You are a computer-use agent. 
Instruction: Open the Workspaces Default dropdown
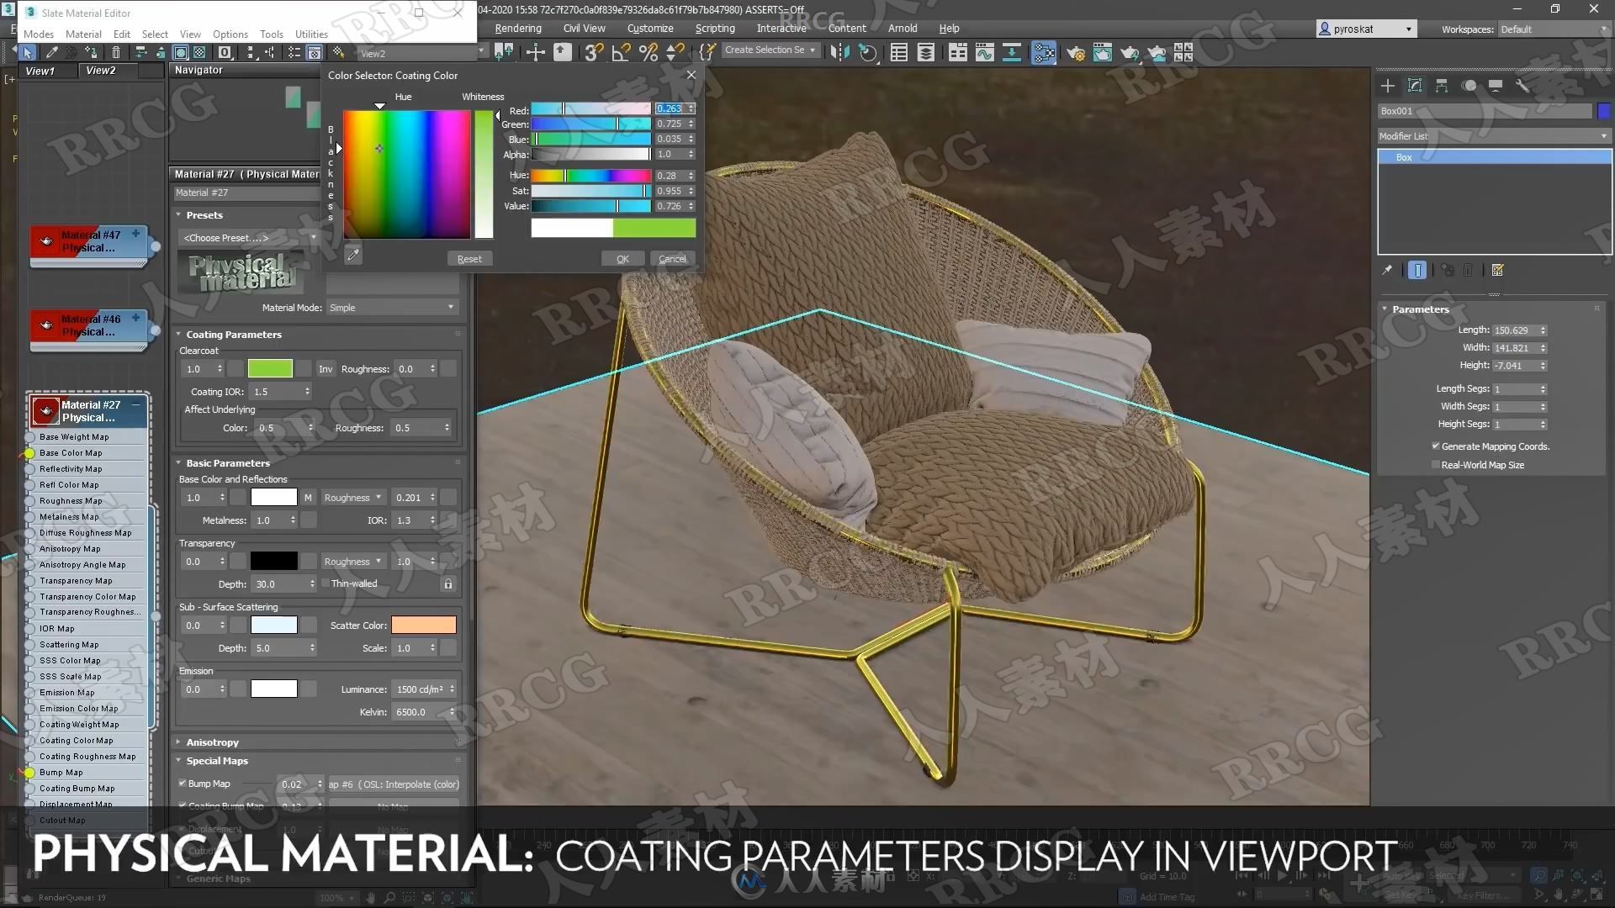[1554, 29]
